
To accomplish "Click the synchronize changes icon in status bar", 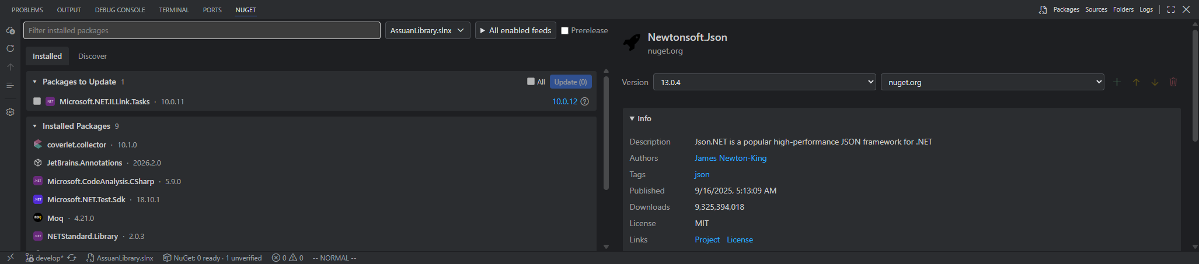I will pyautogui.click(x=72, y=258).
